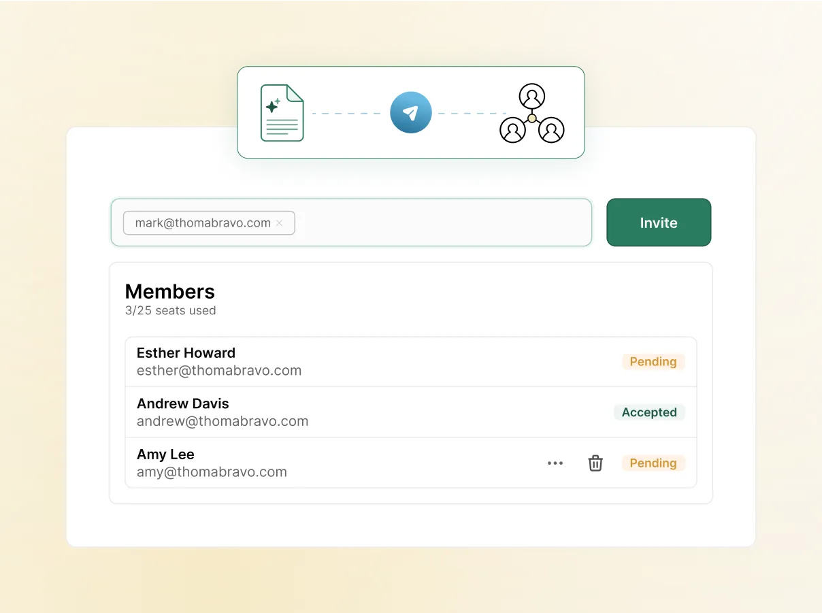Select the bottom-left person icon in the hierarchy
The image size is (822, 613).
coord(512,129)
